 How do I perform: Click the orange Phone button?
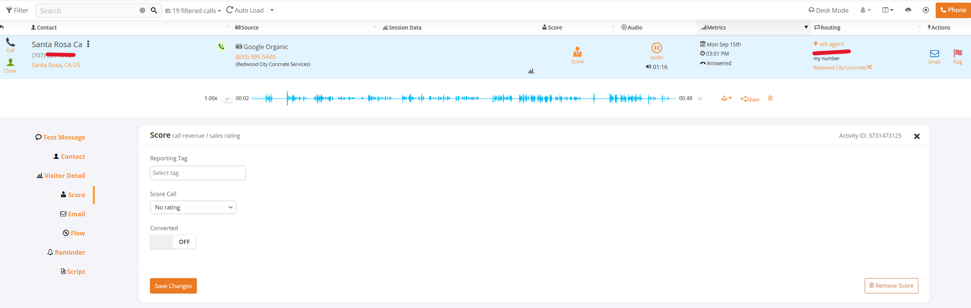953,10
